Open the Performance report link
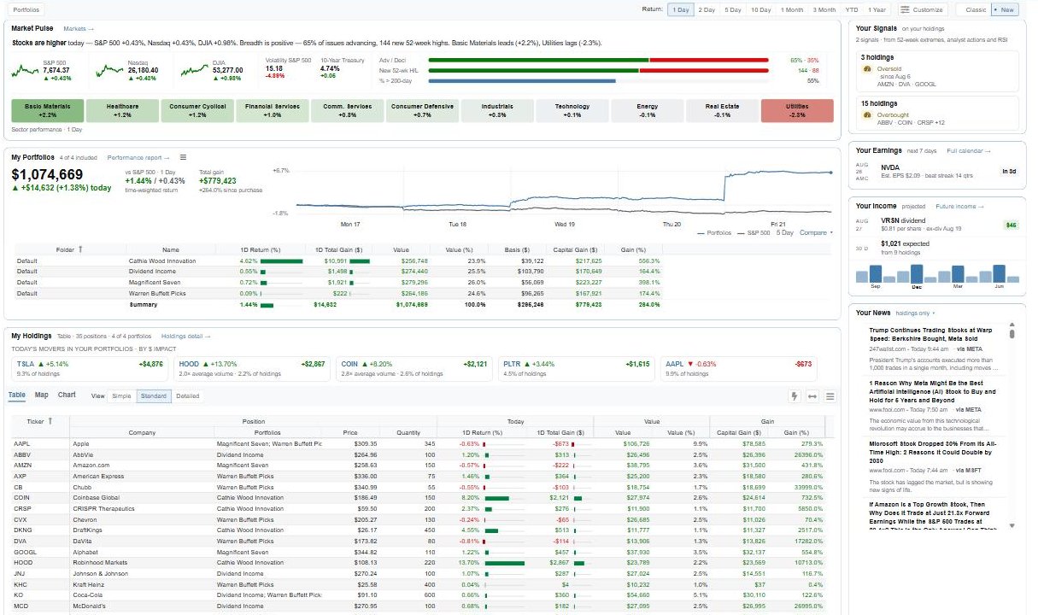The width and height of the screenshot is (1038, 615). click(138, 157)
